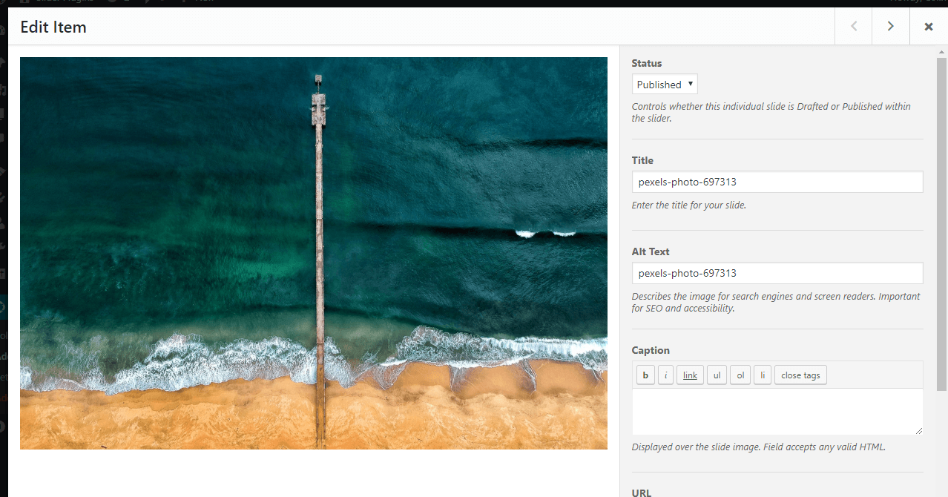Insert ordered list with ol button
The image size is (948, 497).
[x=740, y=375]
